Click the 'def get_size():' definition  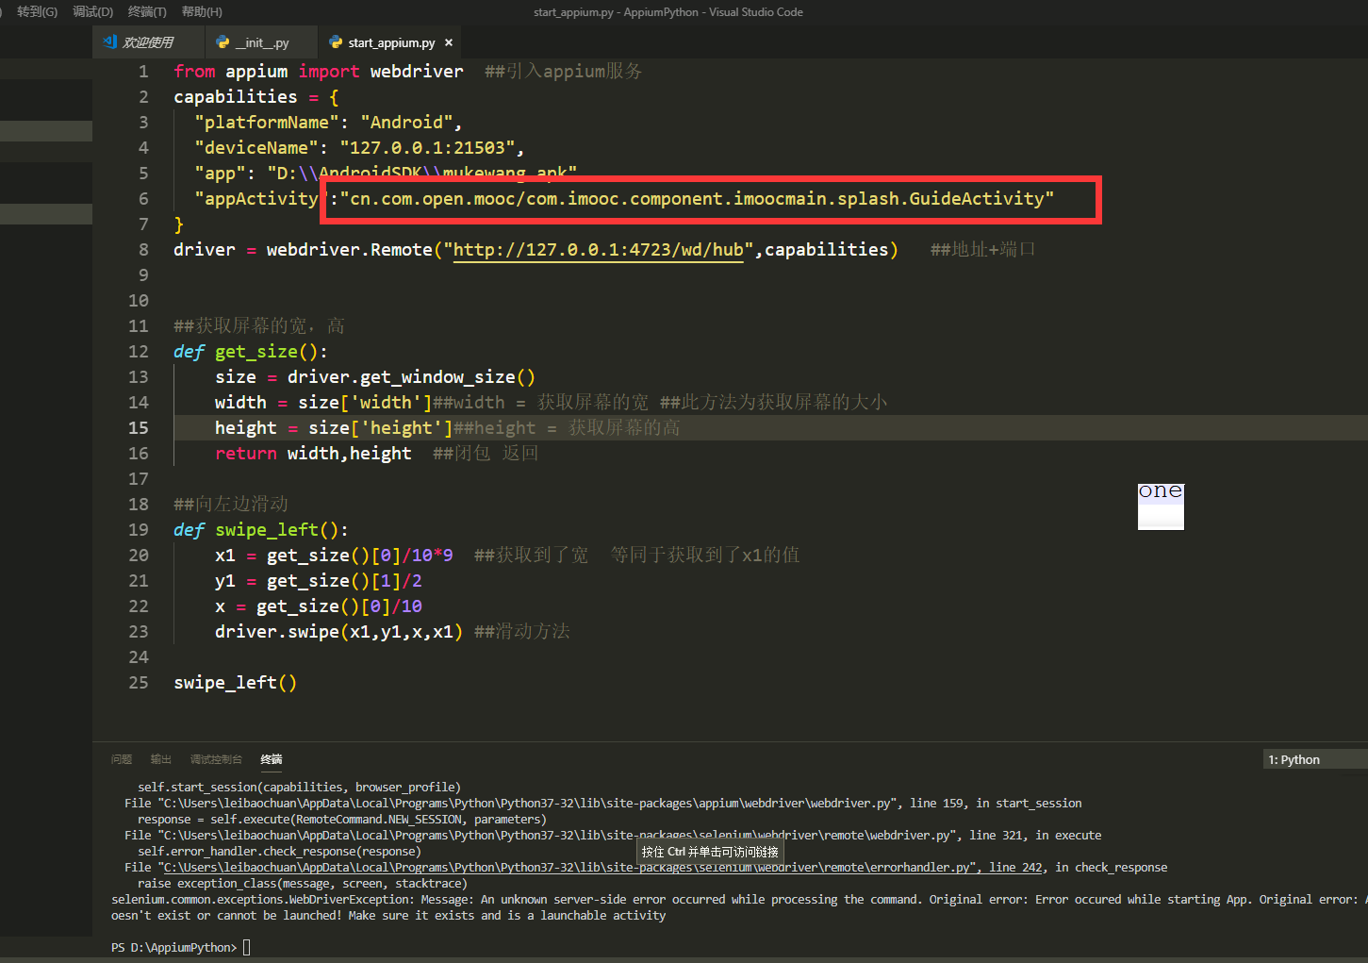pyautogui.click(x=251, y=352)
